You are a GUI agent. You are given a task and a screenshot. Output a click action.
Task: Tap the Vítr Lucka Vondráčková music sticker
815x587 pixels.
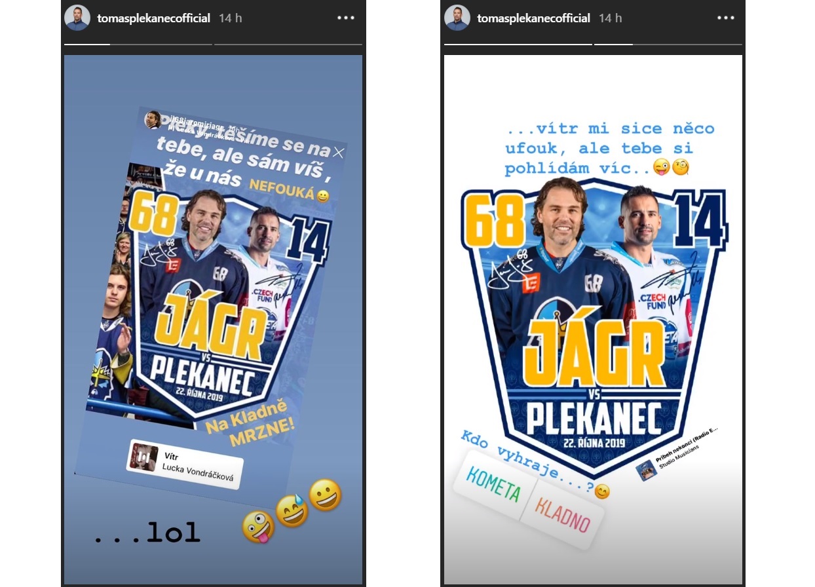[x=185, y=464]
